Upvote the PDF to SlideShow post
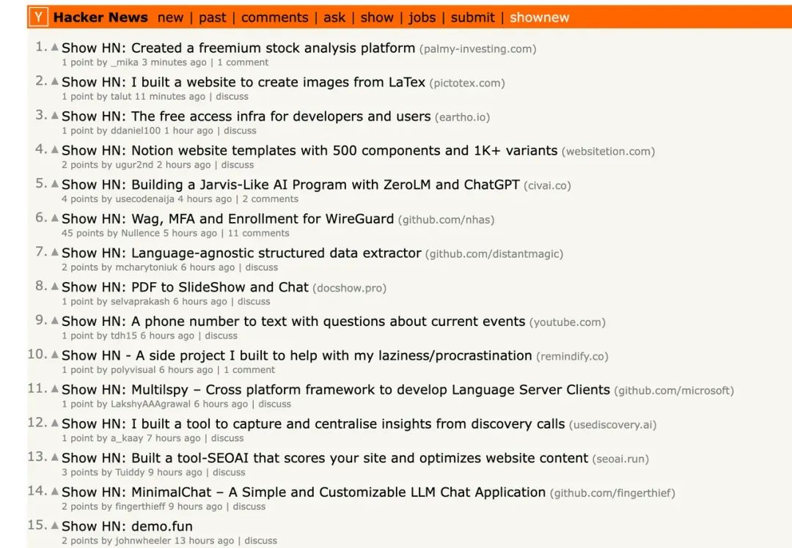The width and height of the screenshot is (792, 548). (x=54, y=286)
